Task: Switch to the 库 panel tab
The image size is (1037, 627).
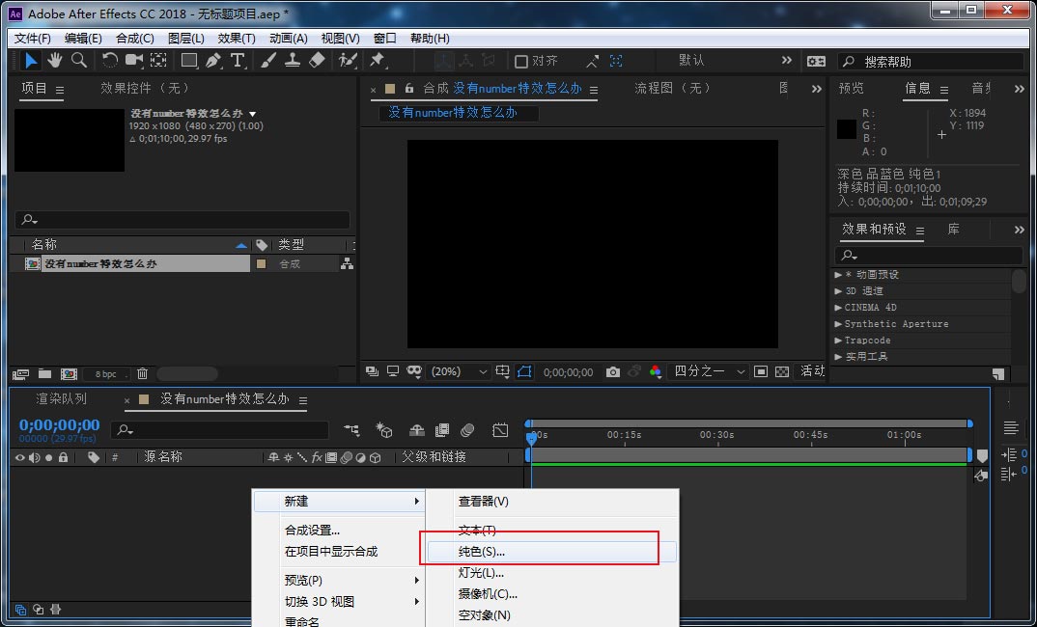Action: coord(951,230)
